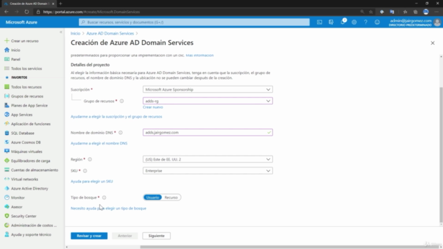Open Todos los servicios in sidebar

point(26,68)
